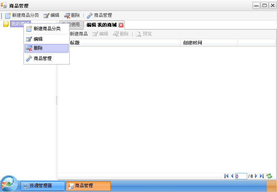Click the toolbar grip dots at the toolbar's left end
The height and width of the screenshot is (192, 277).
pyautogui.click(x=1, y=16)
